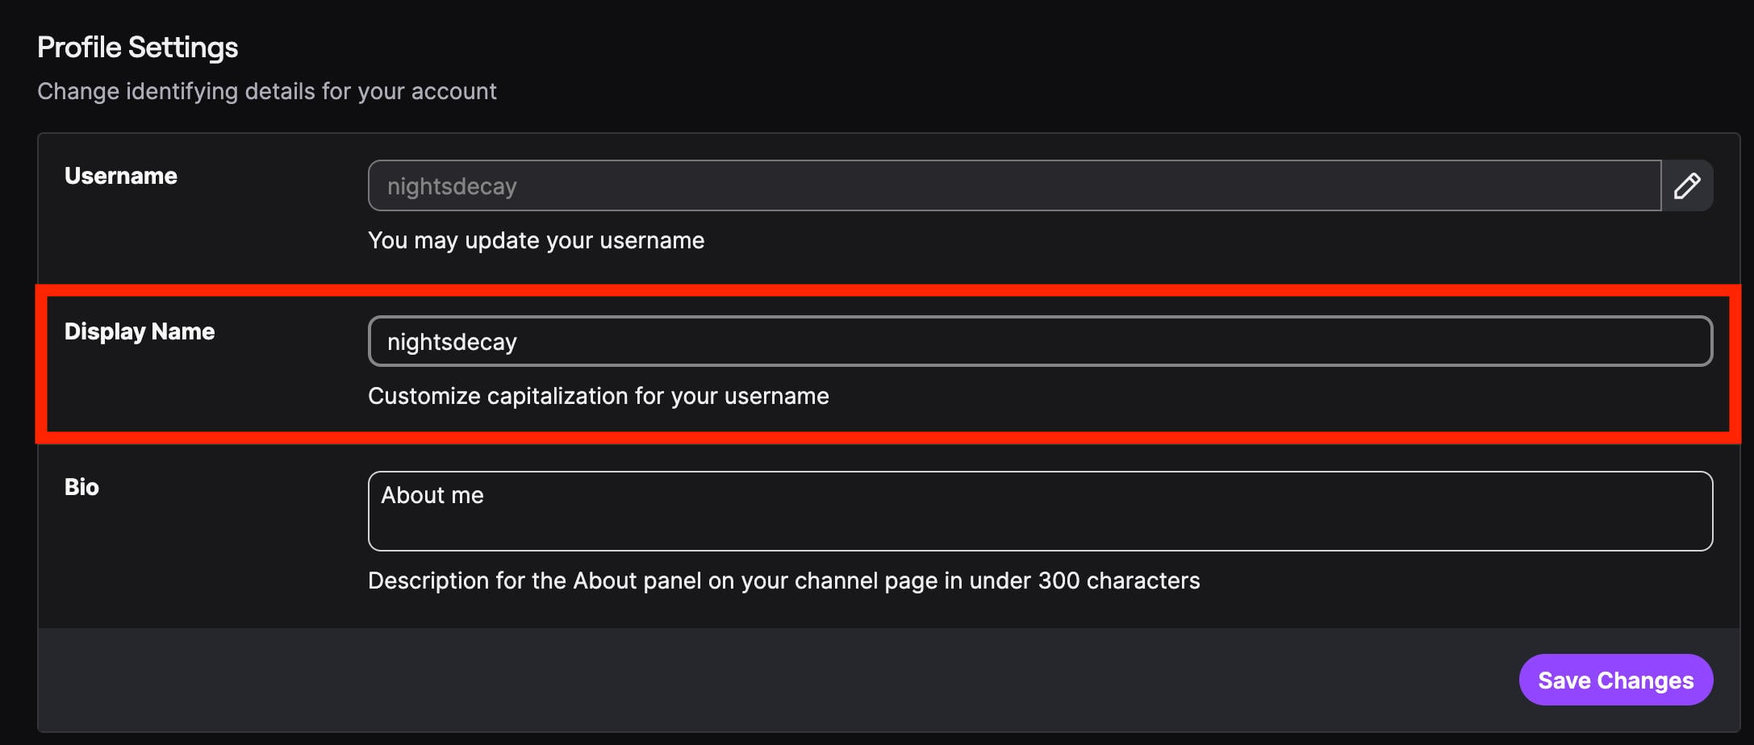Click the Bio label
Viewport: 1754px width, 745px height.
(81, 487)
